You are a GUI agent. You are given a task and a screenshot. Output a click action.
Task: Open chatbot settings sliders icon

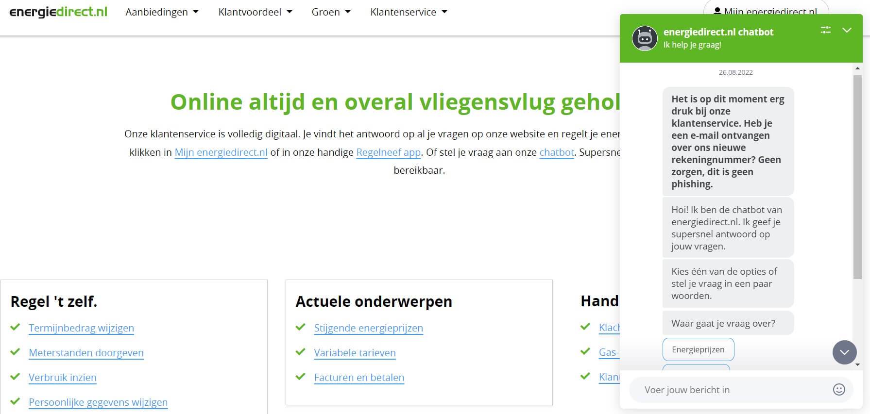[x=825, y=30]
